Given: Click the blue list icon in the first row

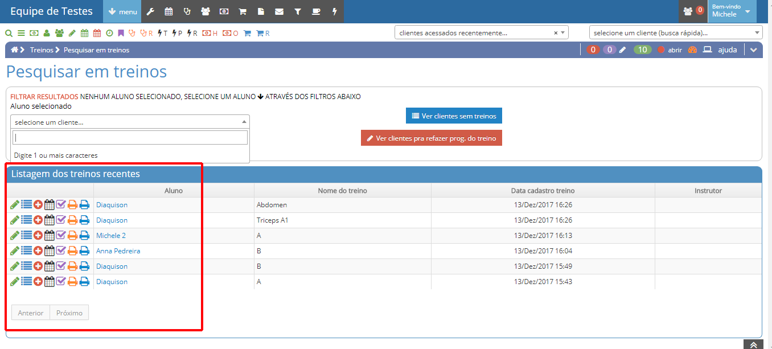Looking at the screenshot, I should 26,205.
